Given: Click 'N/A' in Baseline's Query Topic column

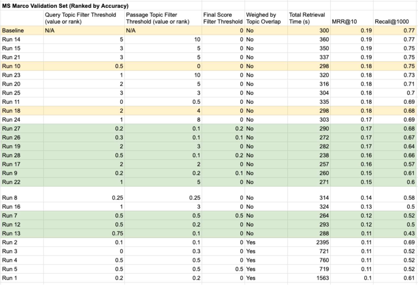Looking at the screenshot, I should (50, 30).
